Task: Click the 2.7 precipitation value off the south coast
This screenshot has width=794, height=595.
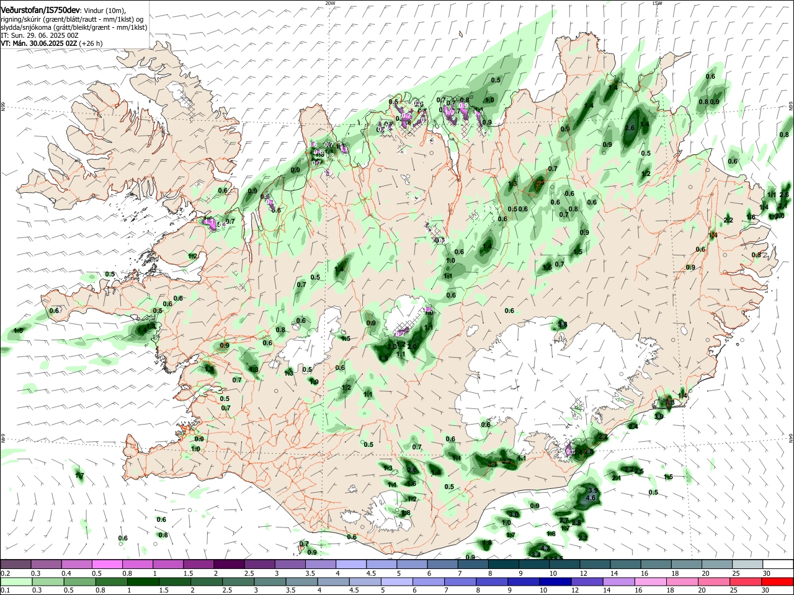Action: point(563,521)
